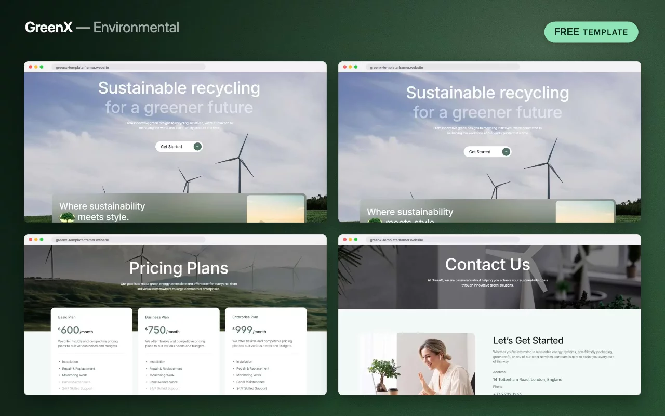Screen dimensions: 665x416
Task: Click the URL bar of the Pricing Plans preview
Action: (129, 240)
